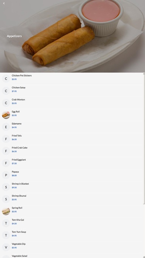Click the Appetizers header banner image
The width and height of the screenshot is (145, 258).
coord(72,36)
